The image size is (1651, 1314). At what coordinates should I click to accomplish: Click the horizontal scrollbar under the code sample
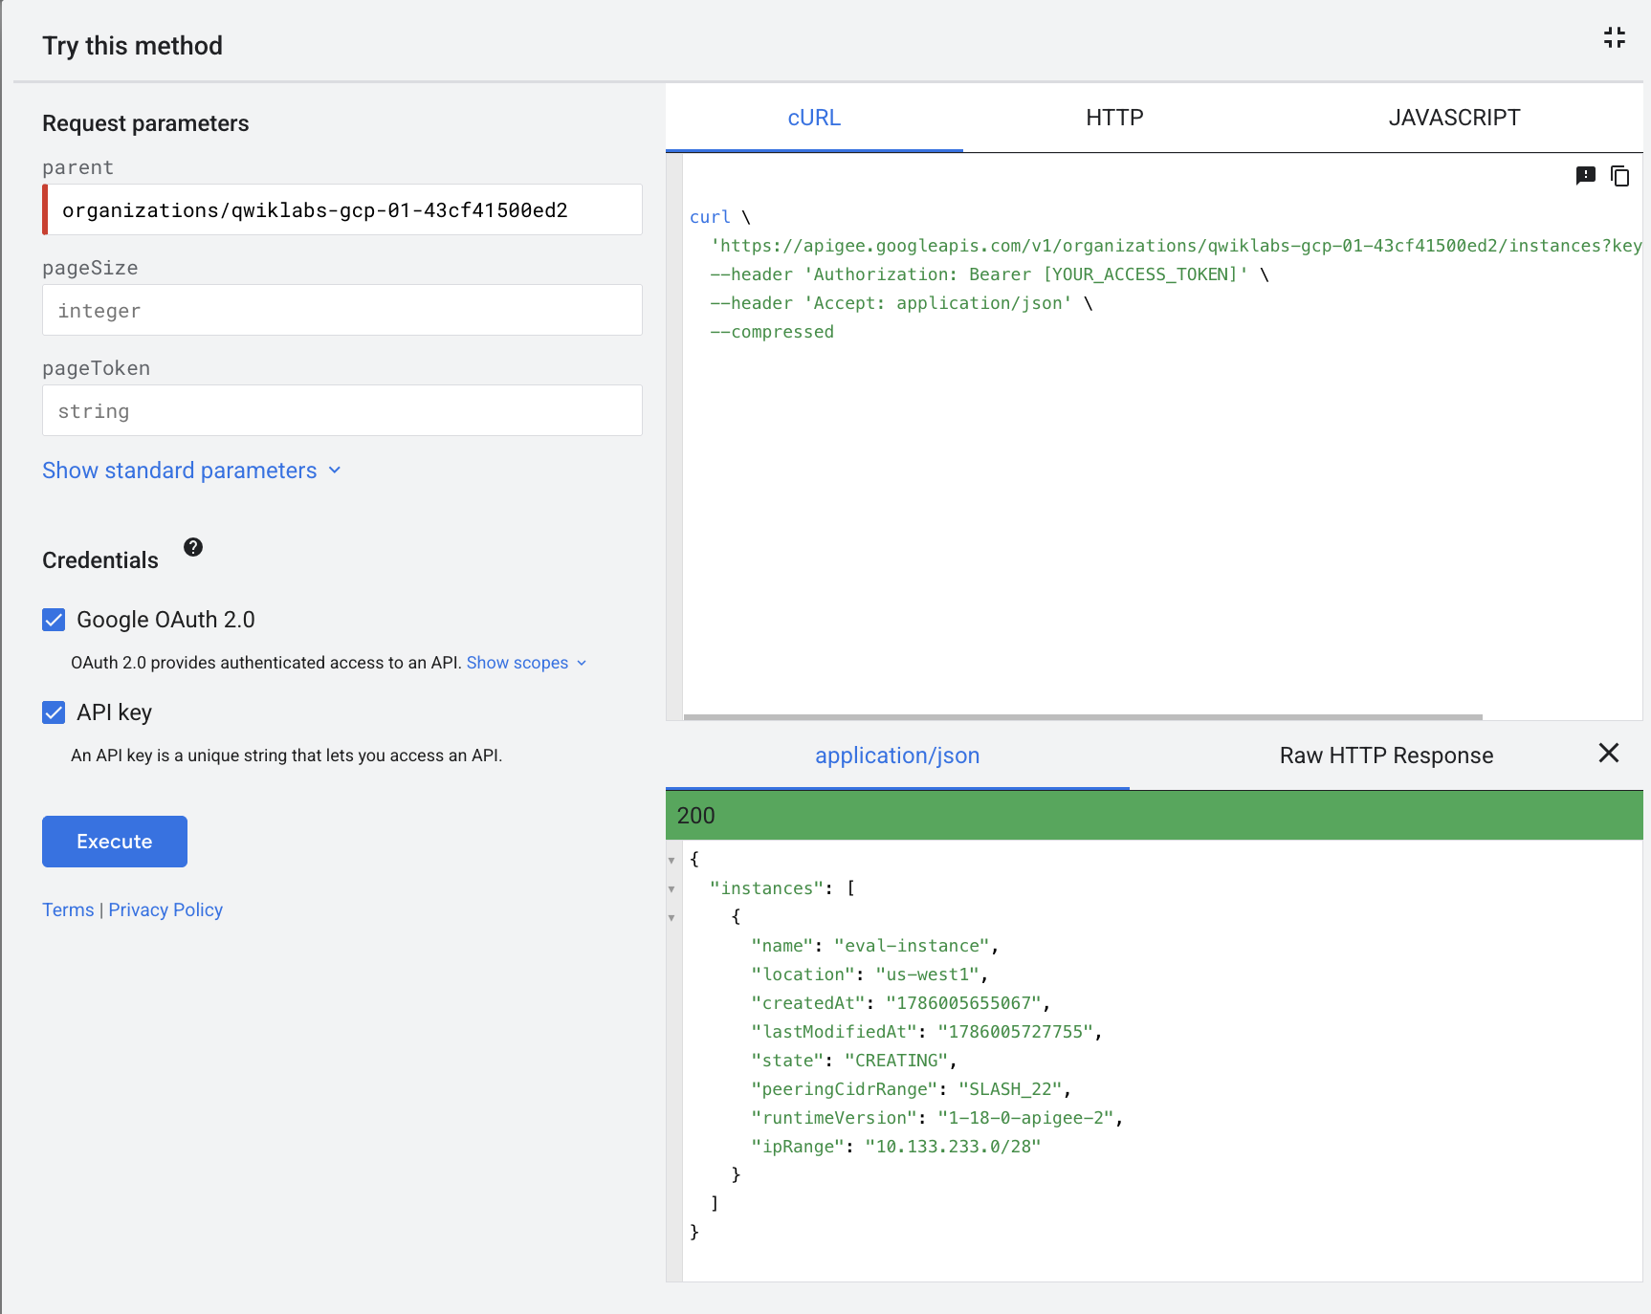(1083, 716)
